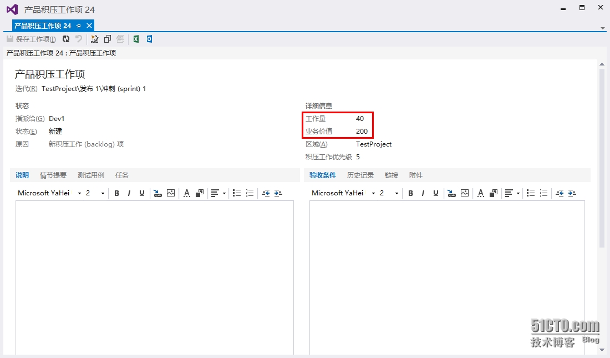Click align text icon in 说明 editor
610x358 pixels.
[215, 193]
